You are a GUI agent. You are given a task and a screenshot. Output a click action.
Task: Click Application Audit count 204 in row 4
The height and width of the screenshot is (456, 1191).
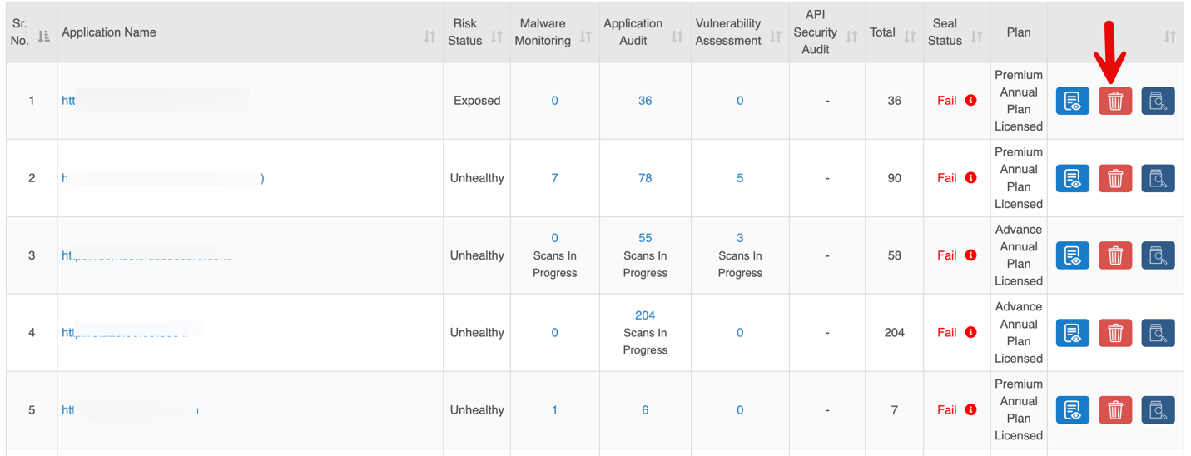point(645,315)
